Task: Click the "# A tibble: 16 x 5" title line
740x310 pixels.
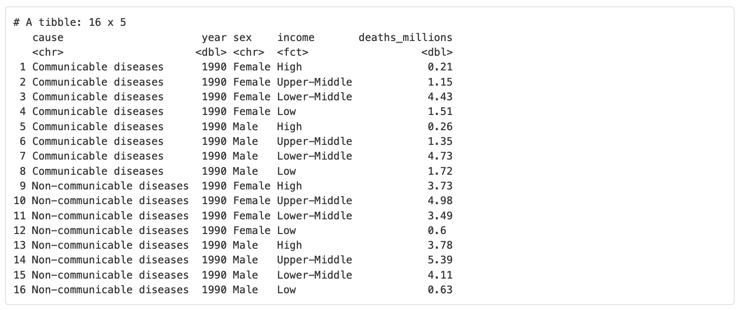Action: pyautogui.click(x=70, y=22)
